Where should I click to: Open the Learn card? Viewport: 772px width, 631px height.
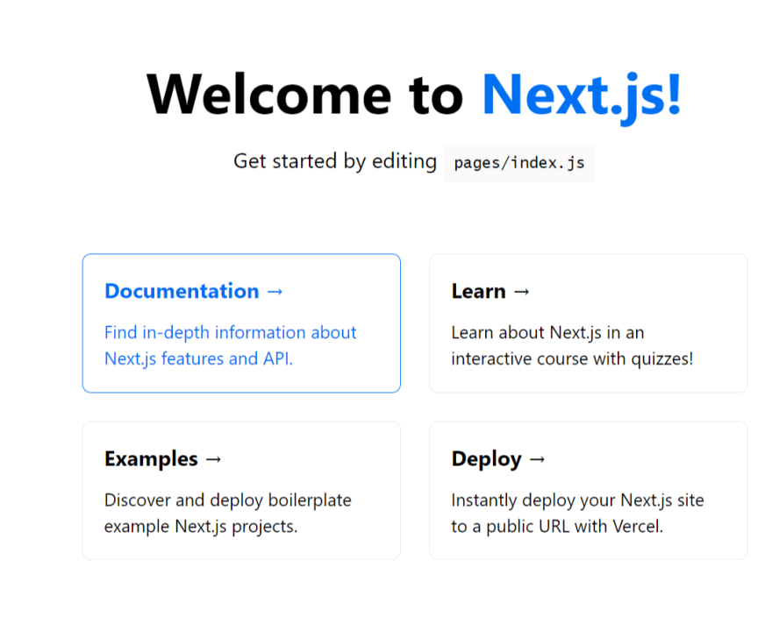pos(589,323)
